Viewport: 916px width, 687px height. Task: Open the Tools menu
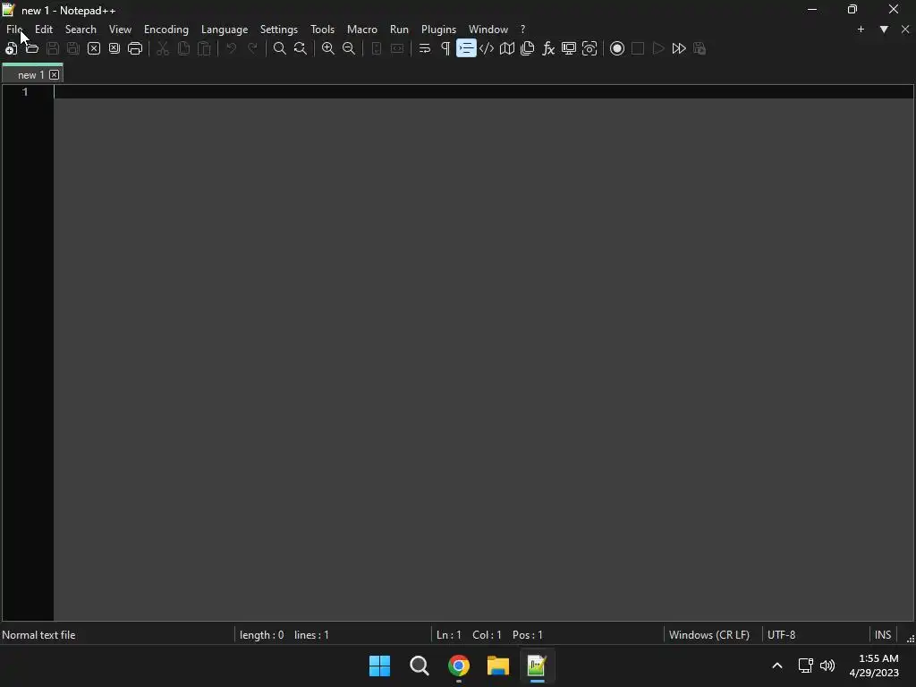tap(322, 30)
